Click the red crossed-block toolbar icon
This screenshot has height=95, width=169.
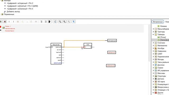coord(5,22)
